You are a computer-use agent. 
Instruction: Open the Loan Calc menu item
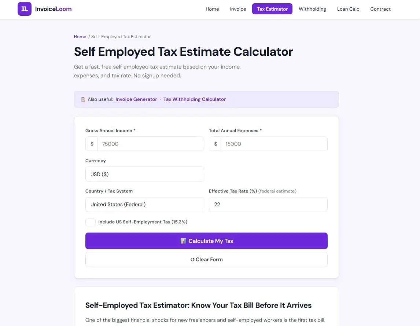(348, 9)
